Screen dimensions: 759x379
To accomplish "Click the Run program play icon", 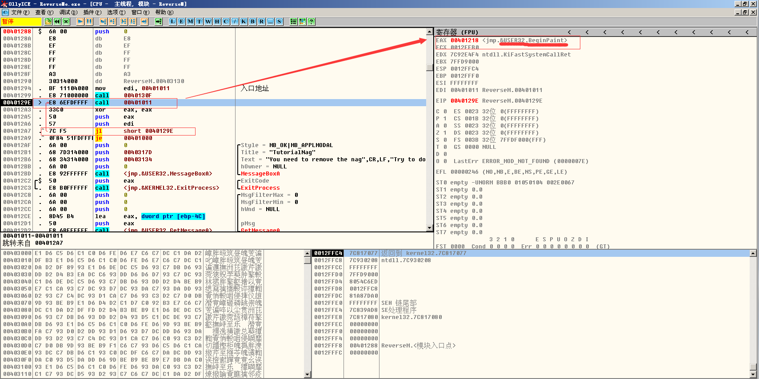I will pos(80,21).
